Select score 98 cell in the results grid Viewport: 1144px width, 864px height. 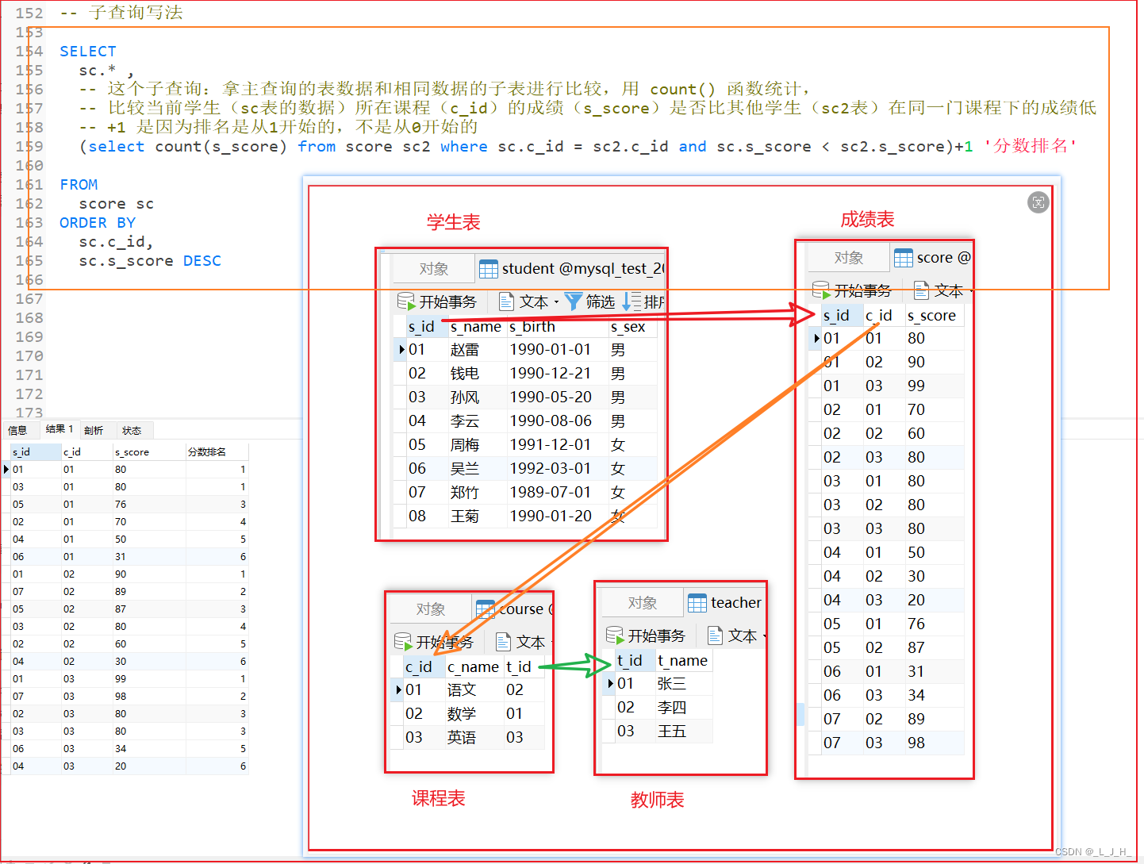[149, 697]
